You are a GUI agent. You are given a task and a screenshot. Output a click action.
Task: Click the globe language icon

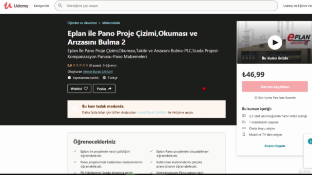[x=104, y=78]
